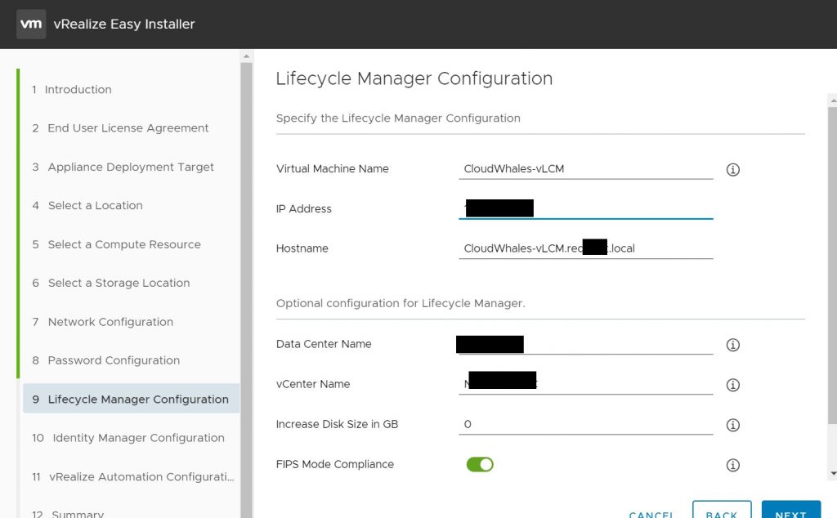Open vRealize Automation Configuration step
This screenshot has width=837, height=518.
[x=133, y=477]
